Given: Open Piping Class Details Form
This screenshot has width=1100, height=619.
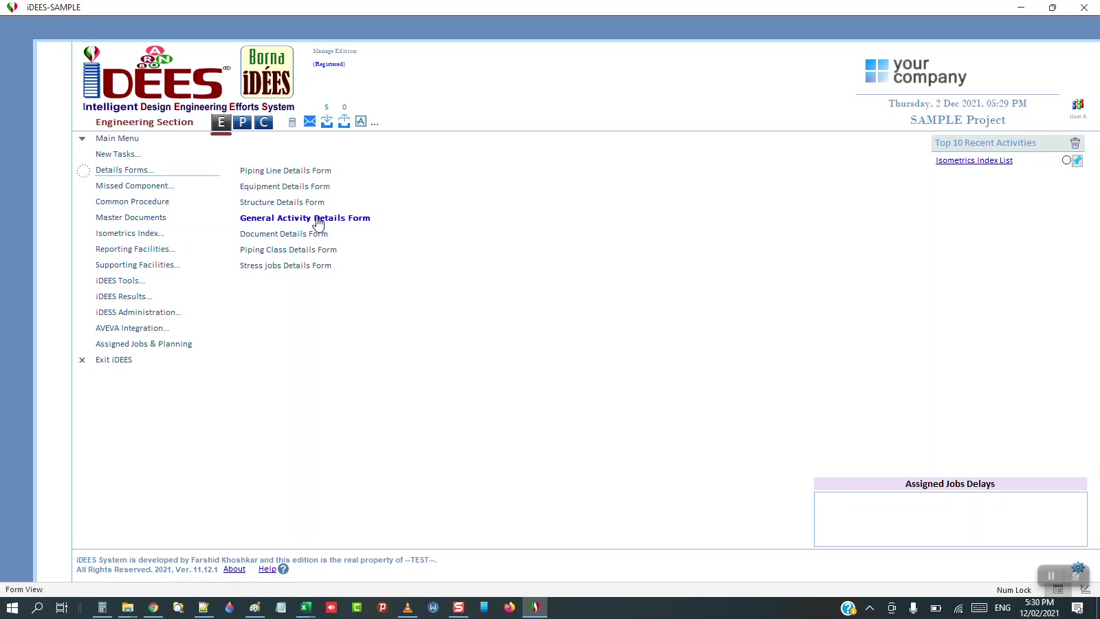Looking at the screenshot, I should point(288,250).
